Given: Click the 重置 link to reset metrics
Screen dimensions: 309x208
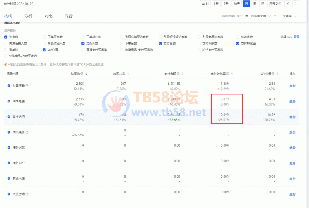Looking at the screenshot, I should (296, 37).
